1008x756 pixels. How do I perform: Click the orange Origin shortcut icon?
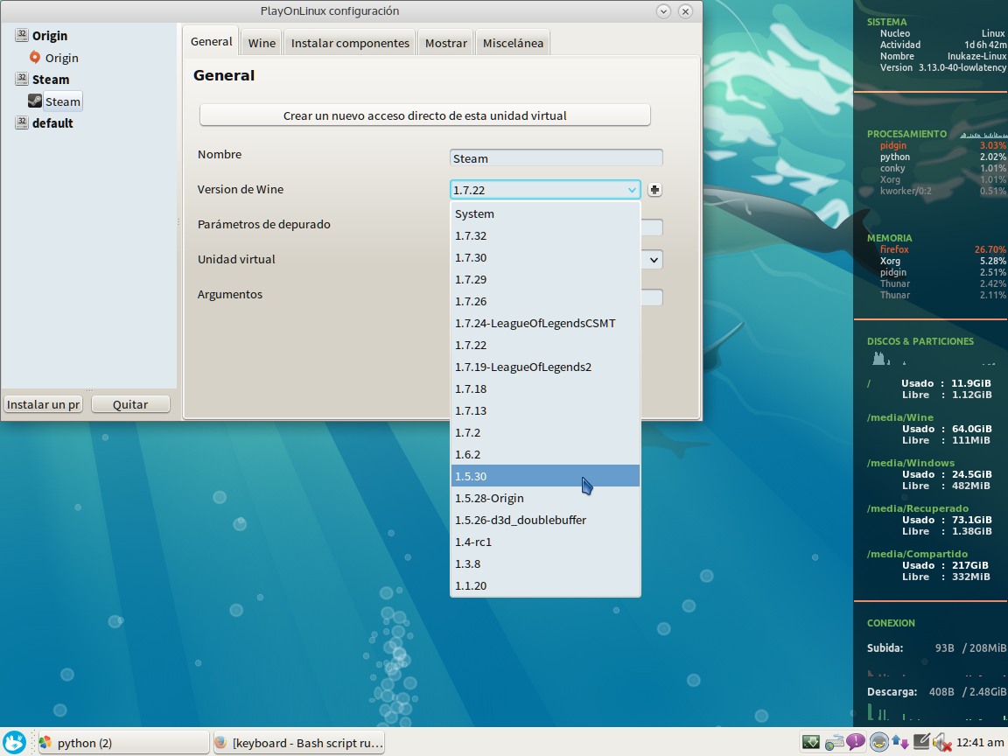coord(35,57)
